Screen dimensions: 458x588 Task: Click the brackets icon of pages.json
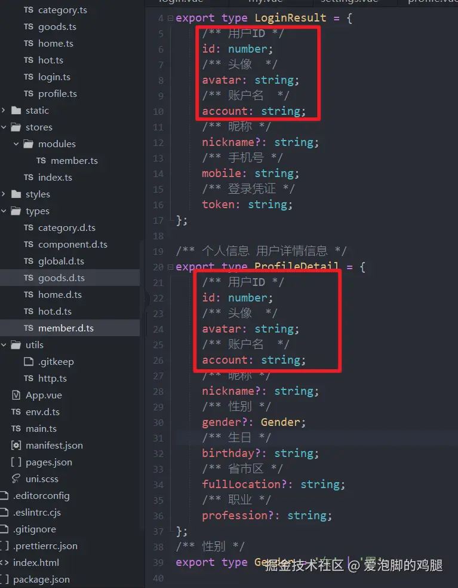[x=16, y=462]
